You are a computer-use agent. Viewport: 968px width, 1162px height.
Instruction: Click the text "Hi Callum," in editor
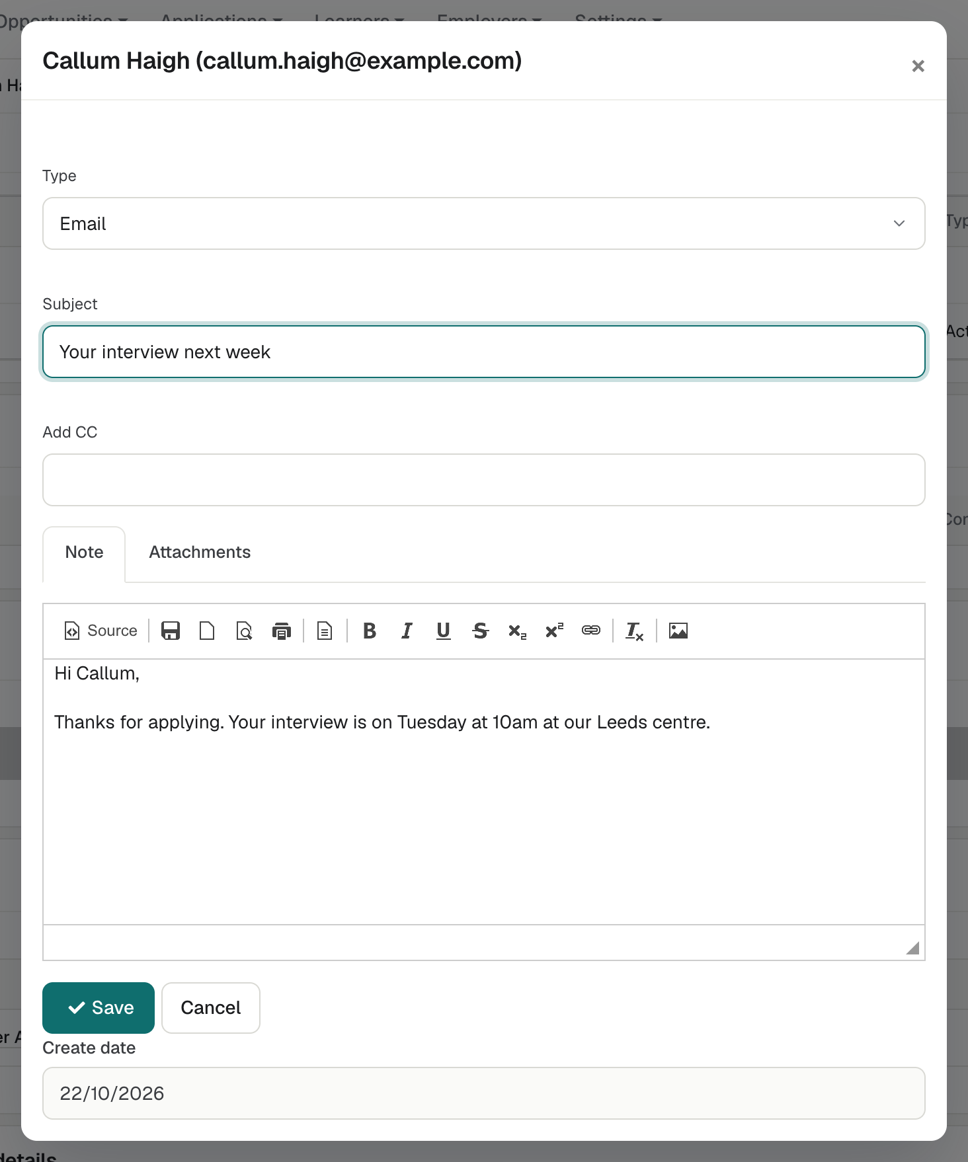tap(97, 674)
